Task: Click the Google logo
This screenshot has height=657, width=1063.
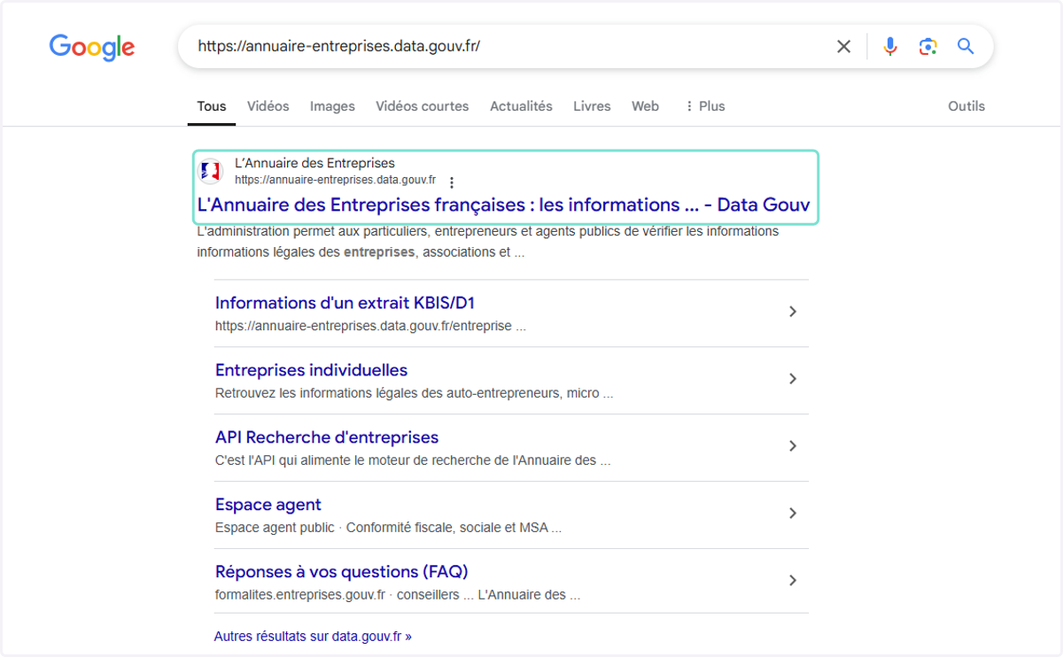Action: (92, 47)
